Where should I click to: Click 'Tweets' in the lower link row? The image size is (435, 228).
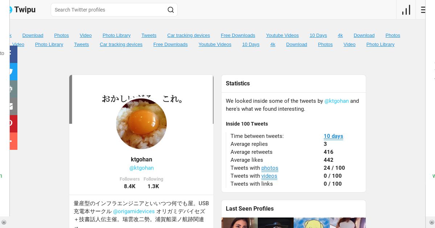82,45
